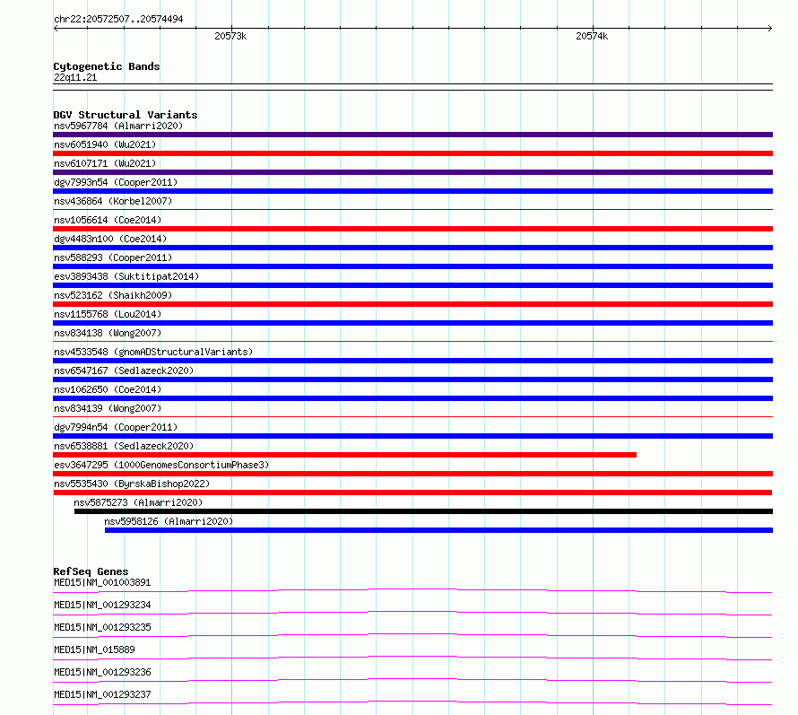
Task: Click the esv3647295 (1000GenomesConsortiumPhase3) label
Action: point(161,465)
